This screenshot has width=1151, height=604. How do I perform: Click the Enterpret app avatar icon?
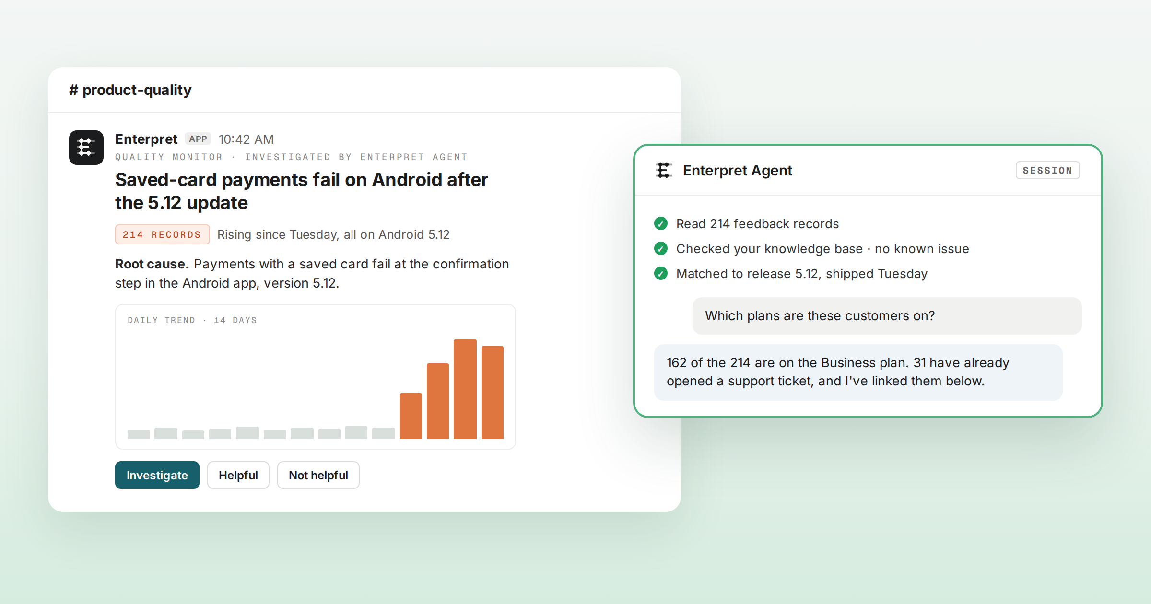click(86, 148)
